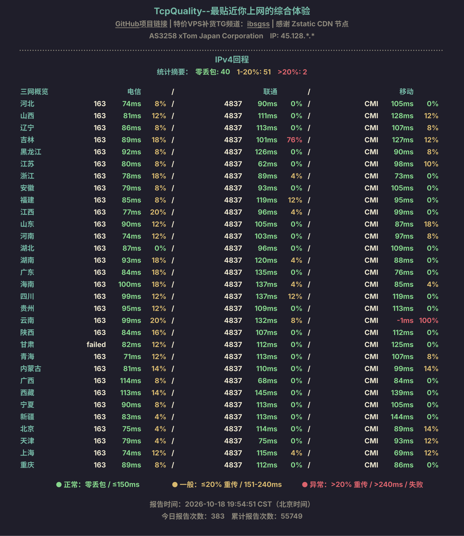Select the 10% mobile loss in 江苏 row
This screenshot has height=536, width=464.
pyautogui.click(x=431, y=164)
